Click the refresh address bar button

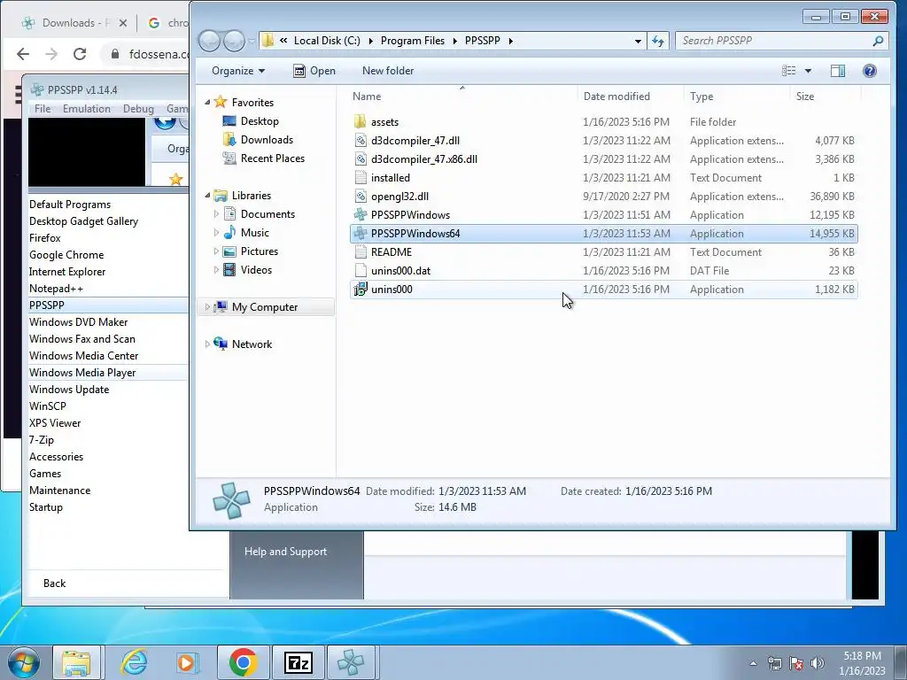(x=658, y=41)
